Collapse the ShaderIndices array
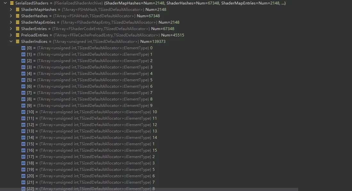This screenshot has width=352, height=191. point(11,42)
